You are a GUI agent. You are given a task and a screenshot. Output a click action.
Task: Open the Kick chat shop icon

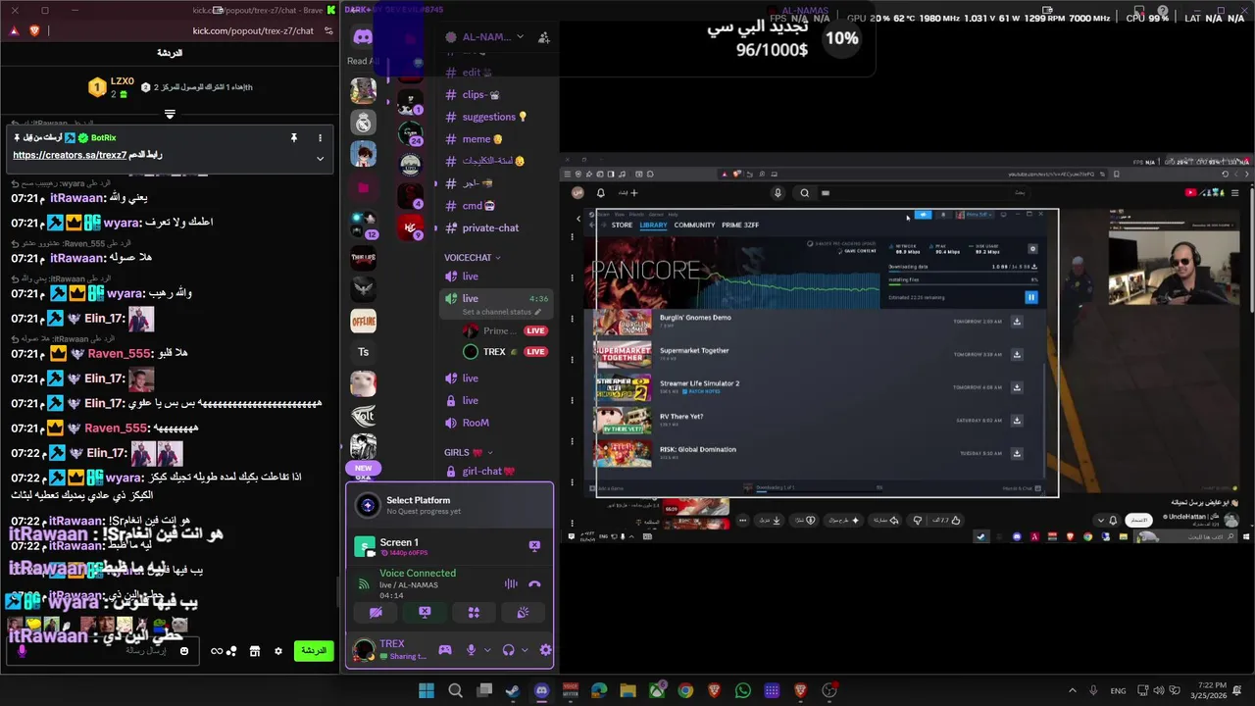pos(255,651)
